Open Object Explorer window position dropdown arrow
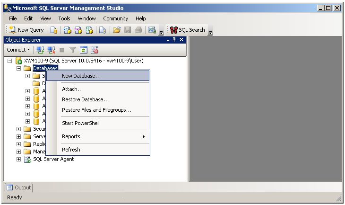The height and width of the screenshot is (205, 345). click(x=168, y=40)
